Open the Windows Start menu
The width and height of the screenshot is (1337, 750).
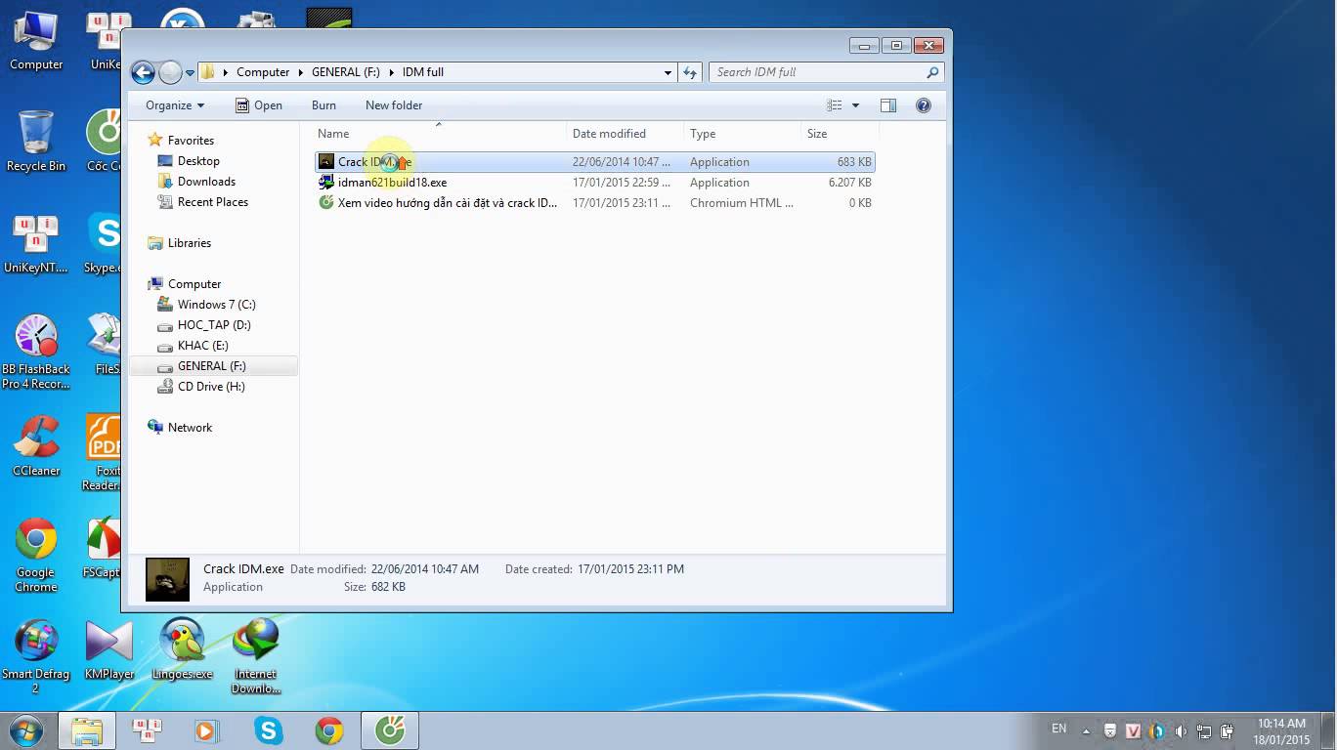(26, 729)
